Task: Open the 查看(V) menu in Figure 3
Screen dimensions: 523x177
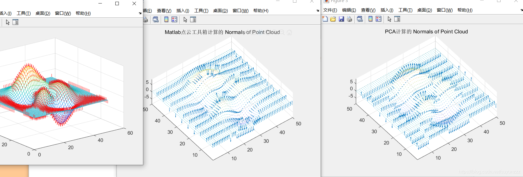Action: click(x=368, y=10)
